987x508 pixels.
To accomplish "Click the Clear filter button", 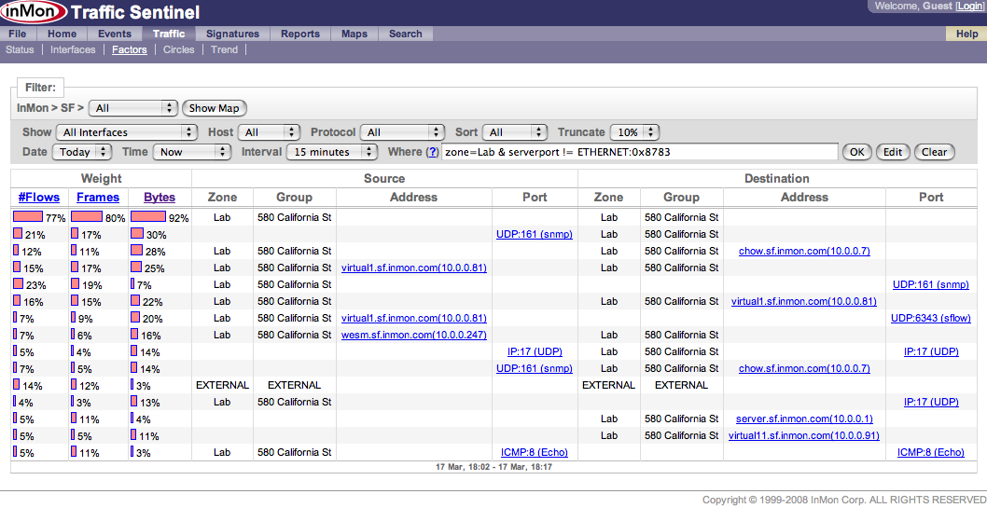I will point(935,152).
